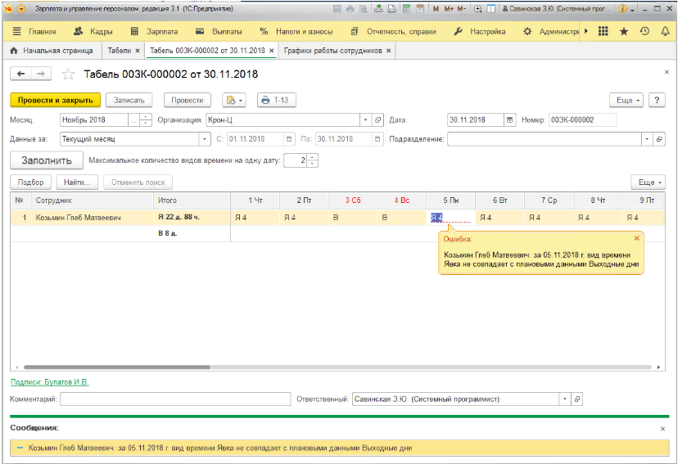Open the functions grid menu icon
The height and width of the screenshot is (464, 678).
pyautogui.click(x=603, y=32)
